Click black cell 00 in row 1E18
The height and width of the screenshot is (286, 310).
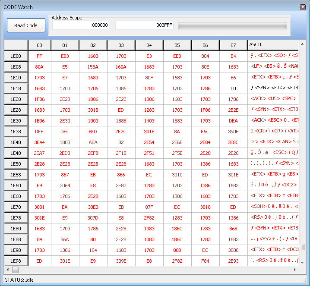233,88
